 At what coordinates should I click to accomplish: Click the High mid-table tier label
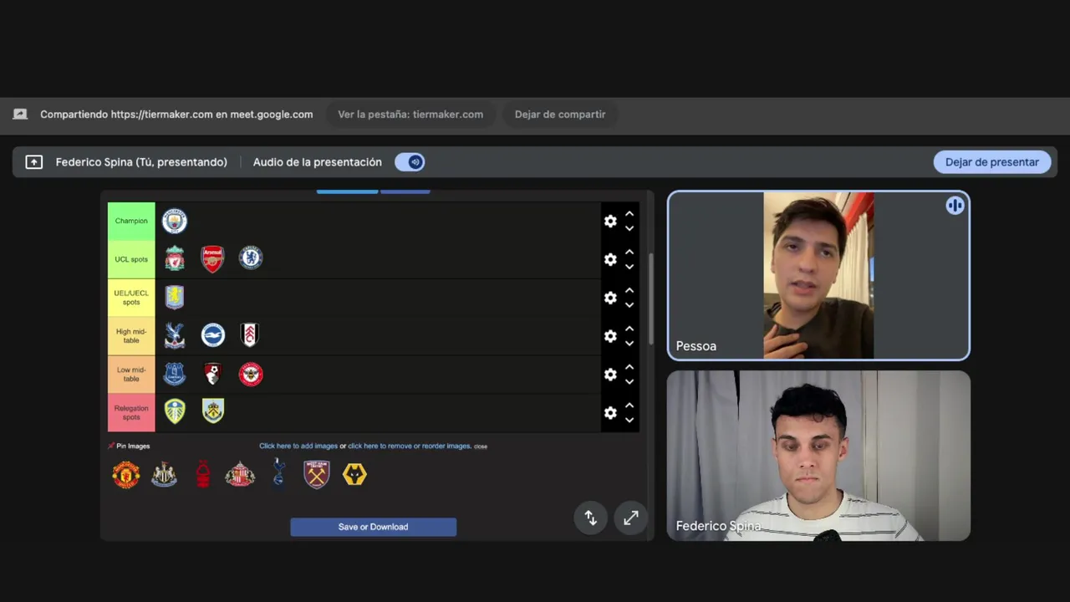click(x=131, y=336)
